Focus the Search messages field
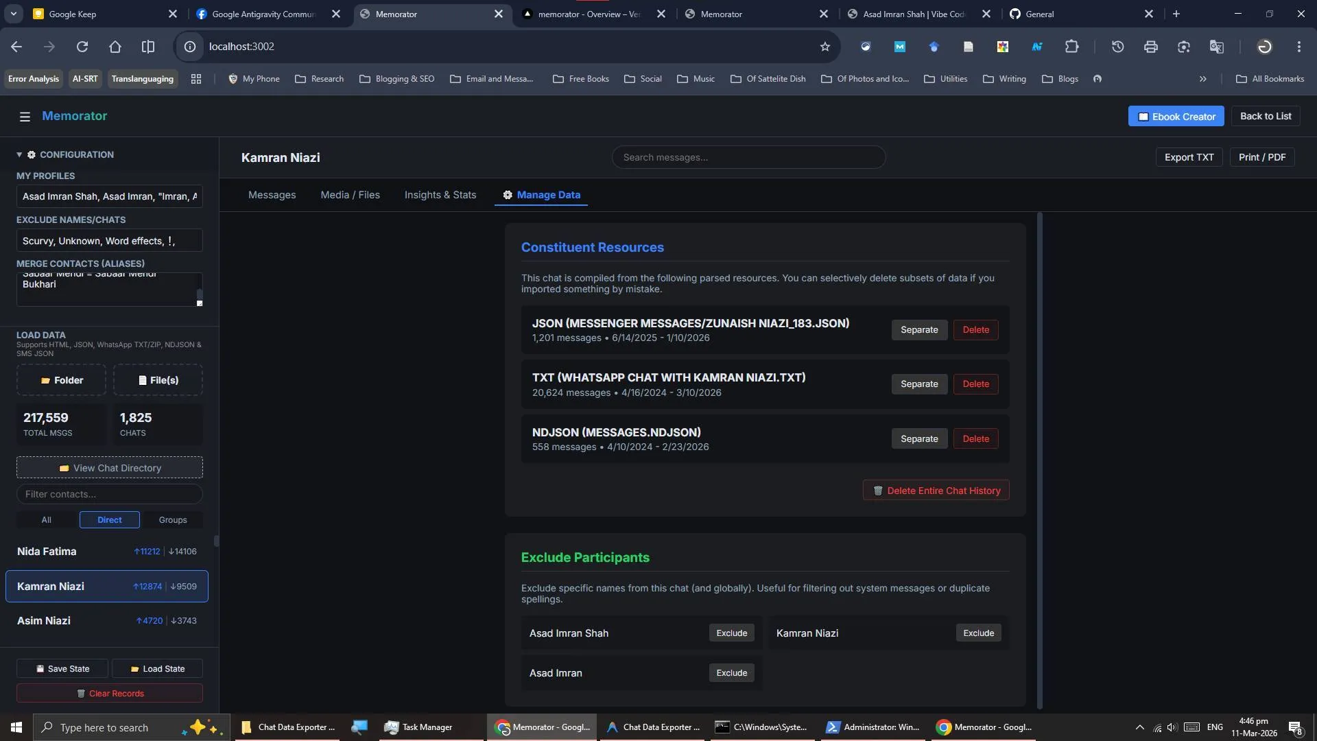 pyautogui.click(x=748, y=158)
